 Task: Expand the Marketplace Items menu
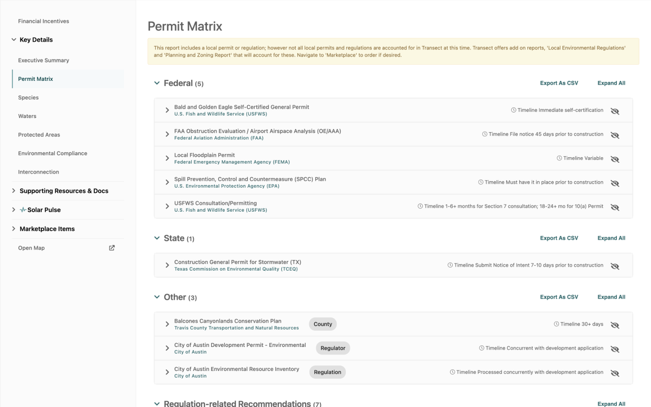click(x=14, y=229)
